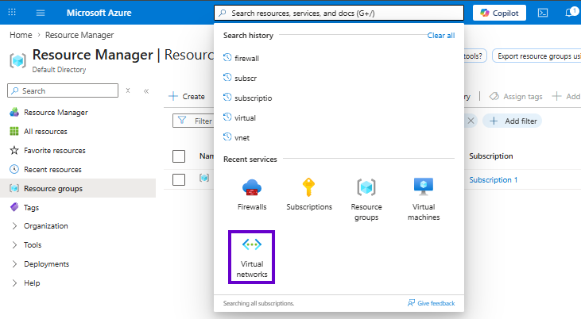Open the Subscriptions key icon
Viewport: 581px width, 319px height.
pos(308,187)
